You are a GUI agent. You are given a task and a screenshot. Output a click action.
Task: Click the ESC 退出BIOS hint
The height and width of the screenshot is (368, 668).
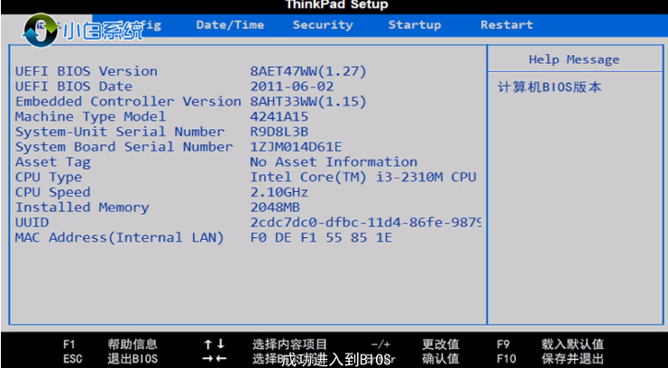pyautogui.click(x=110, y=359)
